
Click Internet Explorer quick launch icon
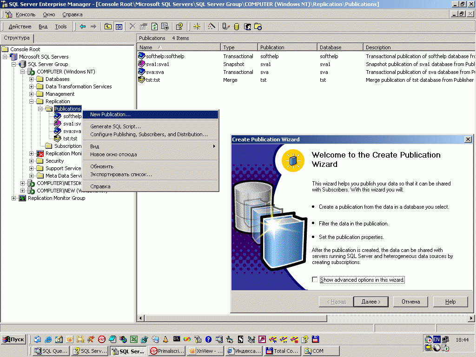tap(48, 339)
